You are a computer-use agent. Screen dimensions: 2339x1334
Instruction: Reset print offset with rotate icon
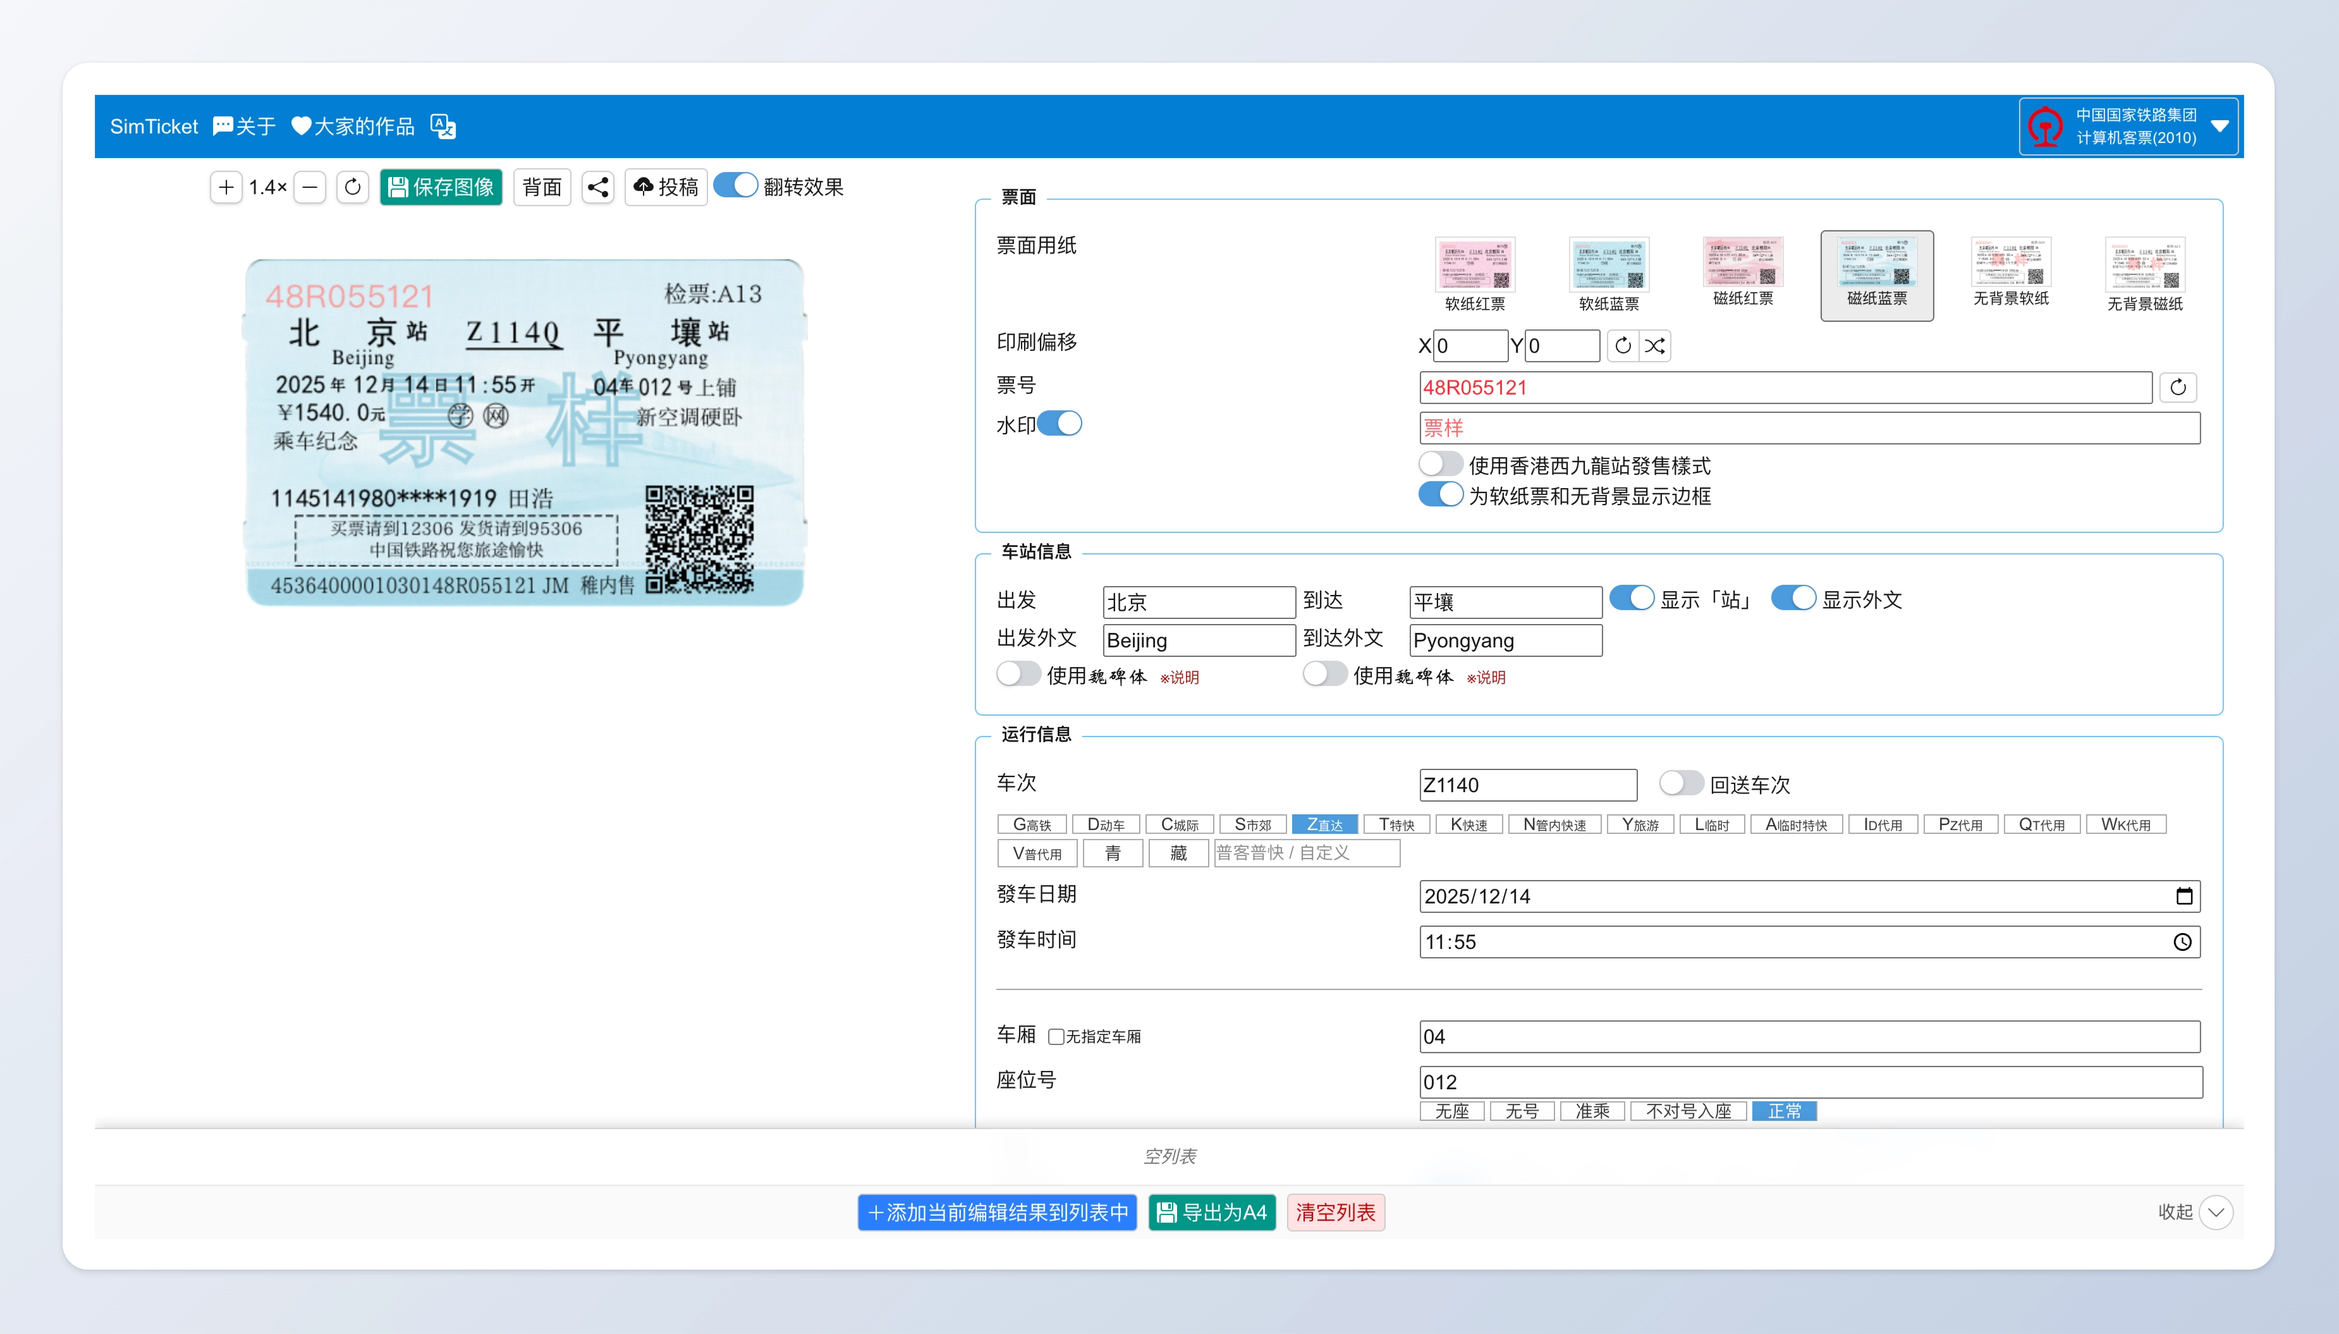1622,345
